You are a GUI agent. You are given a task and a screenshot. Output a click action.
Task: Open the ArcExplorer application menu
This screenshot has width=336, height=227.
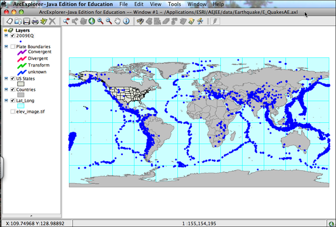click(x=63, y=4)
